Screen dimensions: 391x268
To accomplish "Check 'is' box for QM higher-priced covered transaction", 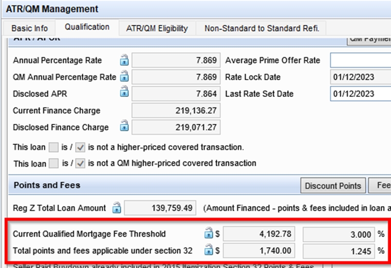I will [54, 164].
